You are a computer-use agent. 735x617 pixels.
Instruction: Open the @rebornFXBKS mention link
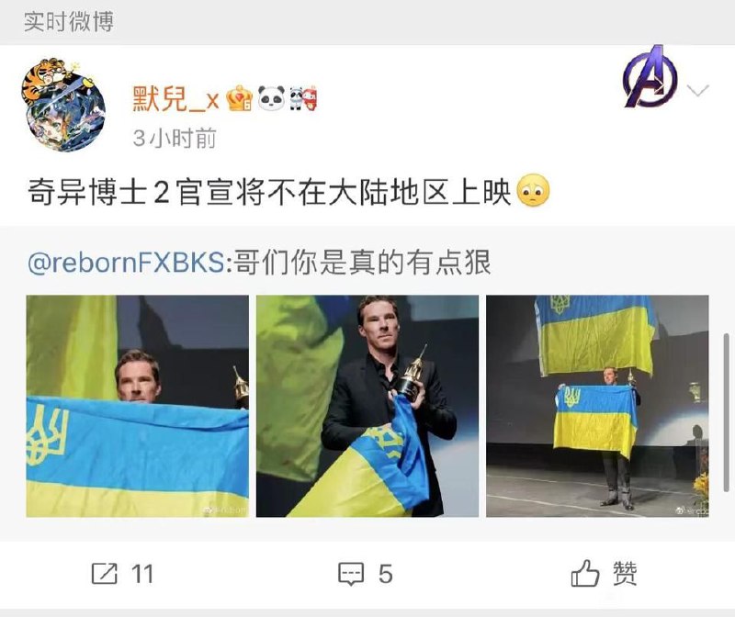pyautogui.click(x=126, y=263)
